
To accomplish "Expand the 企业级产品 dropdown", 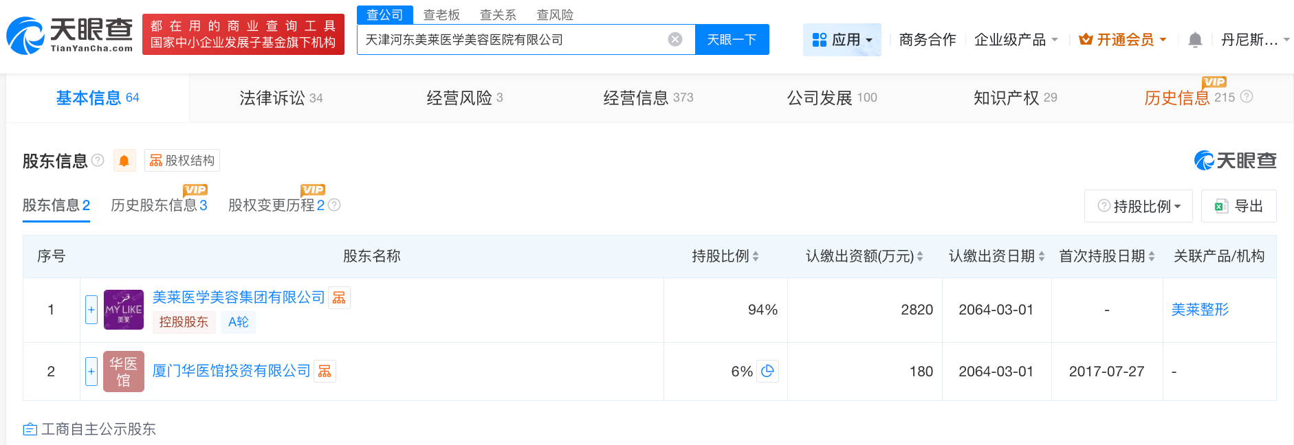I will (x=1016, y=40).
